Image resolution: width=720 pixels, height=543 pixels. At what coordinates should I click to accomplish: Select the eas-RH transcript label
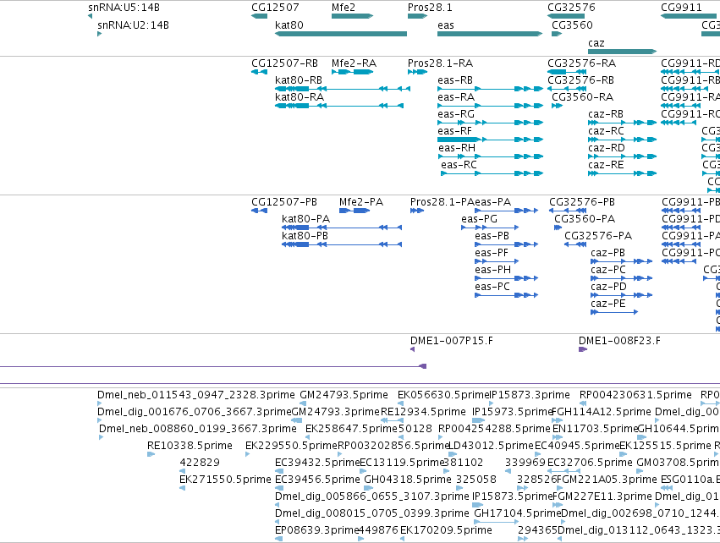(457, 148)
